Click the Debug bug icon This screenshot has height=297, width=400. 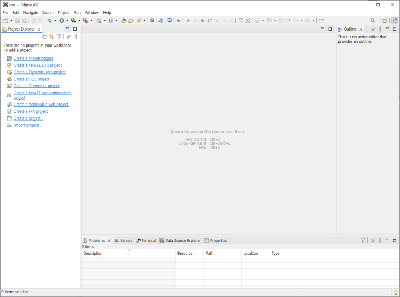50,20
